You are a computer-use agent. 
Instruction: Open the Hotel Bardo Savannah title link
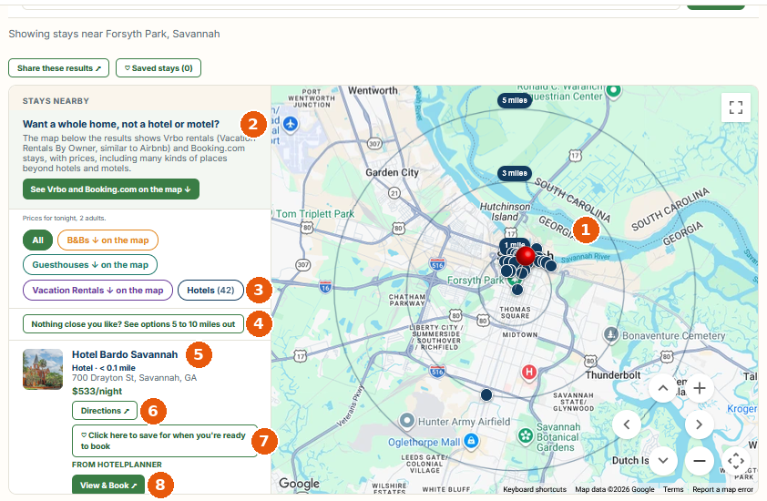125,354
